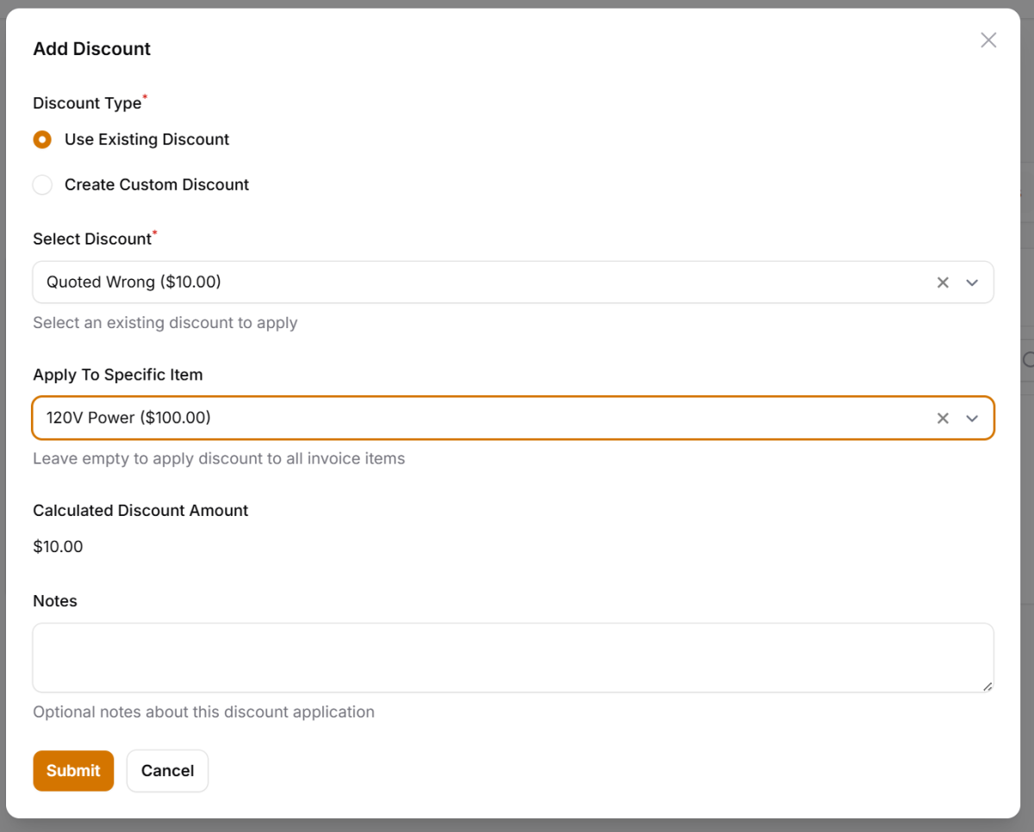
Task: Click the calculated $10.00 discount amount
Action: click(58, 547)
